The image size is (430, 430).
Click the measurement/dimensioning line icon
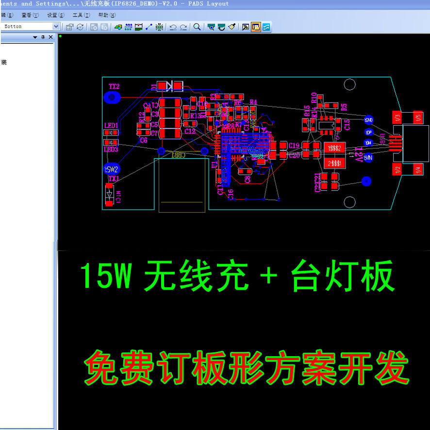coord(148,27)
